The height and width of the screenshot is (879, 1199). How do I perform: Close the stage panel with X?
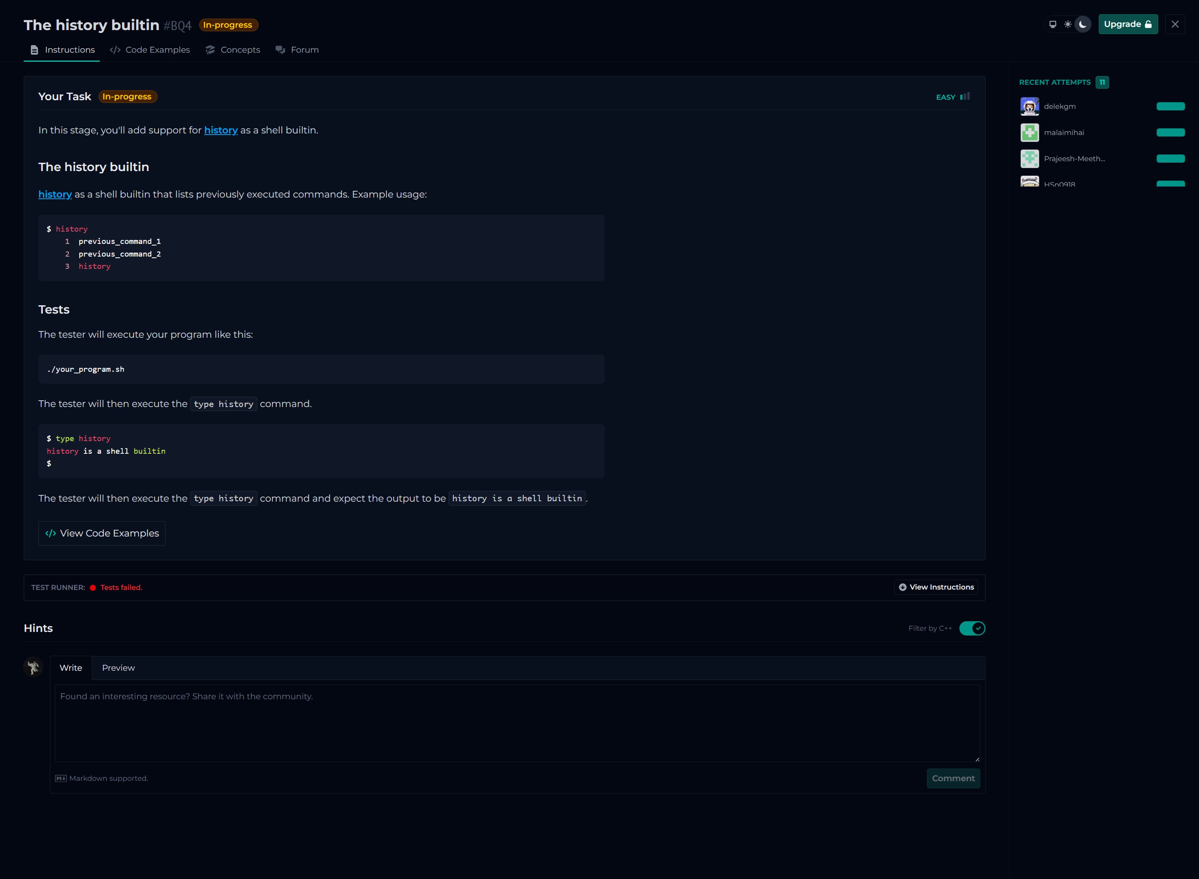pos(1174,25)
